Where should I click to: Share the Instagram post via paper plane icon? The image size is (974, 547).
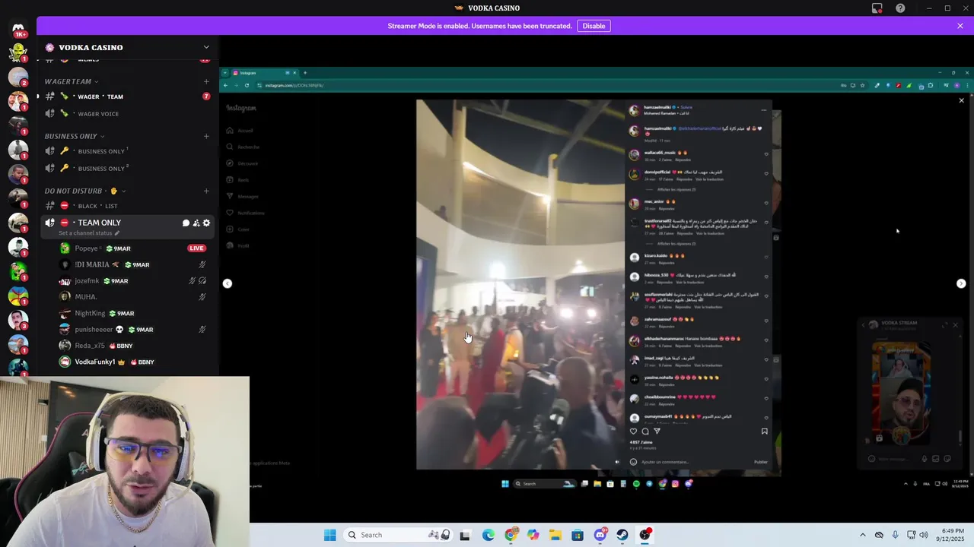point(657,432)
